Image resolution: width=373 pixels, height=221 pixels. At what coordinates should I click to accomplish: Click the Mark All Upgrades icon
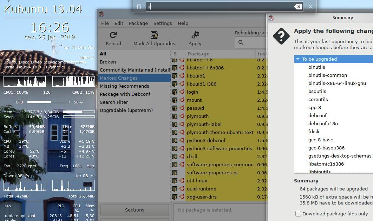154,35
